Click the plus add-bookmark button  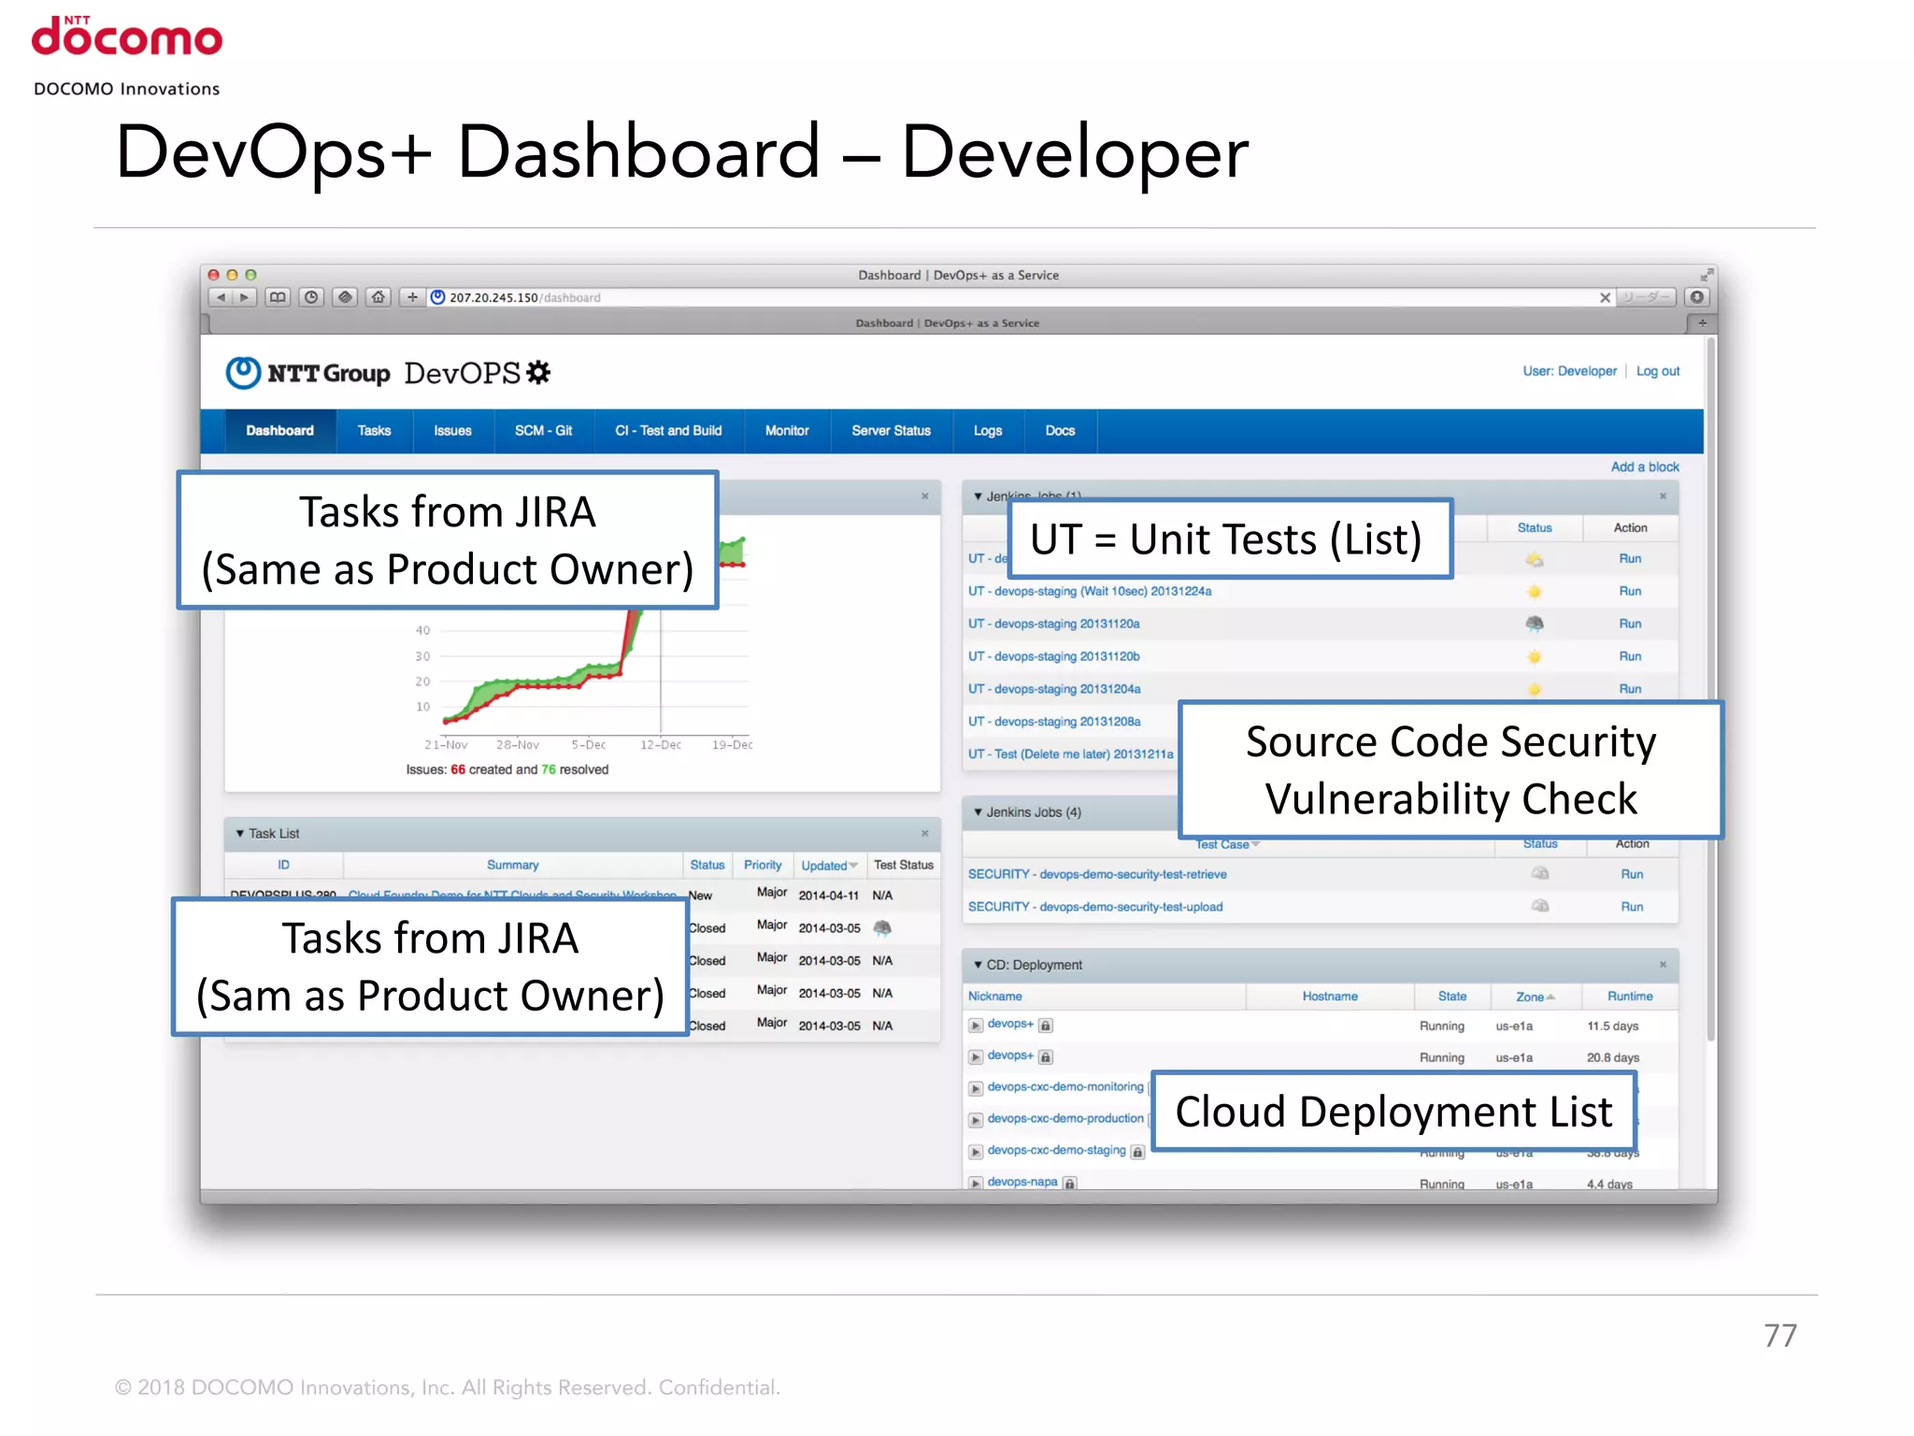click(x=412, y=297)
